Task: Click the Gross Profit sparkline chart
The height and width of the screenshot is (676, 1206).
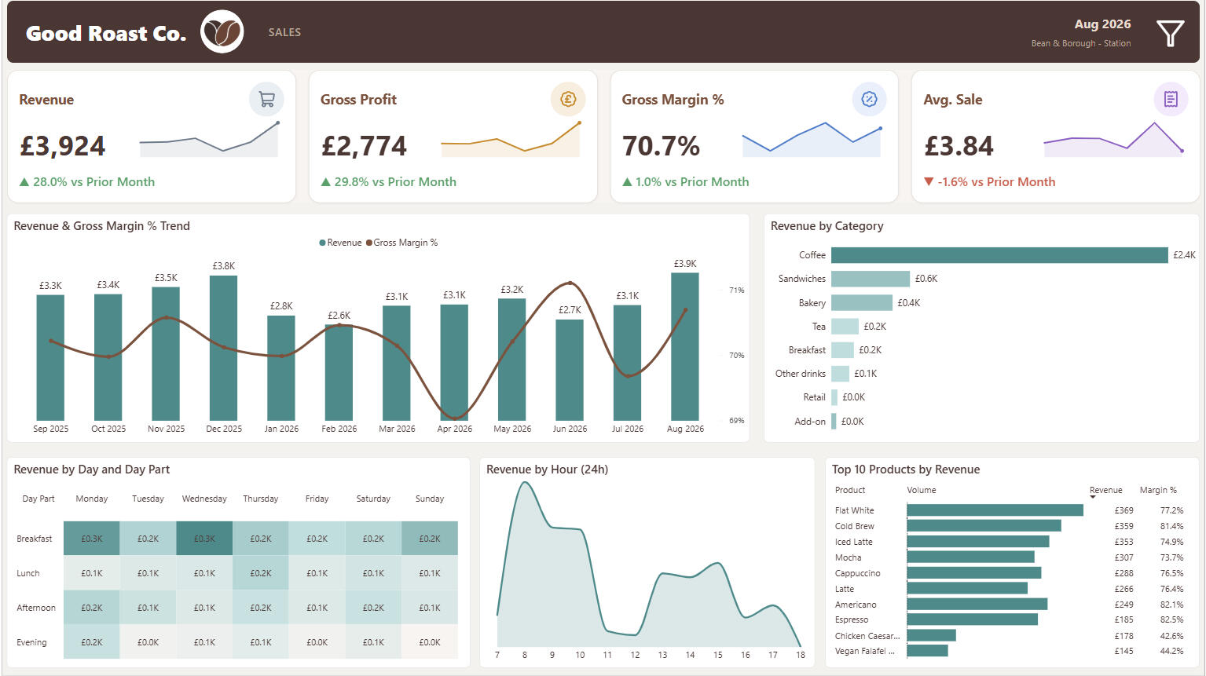Action: [511, 139]
